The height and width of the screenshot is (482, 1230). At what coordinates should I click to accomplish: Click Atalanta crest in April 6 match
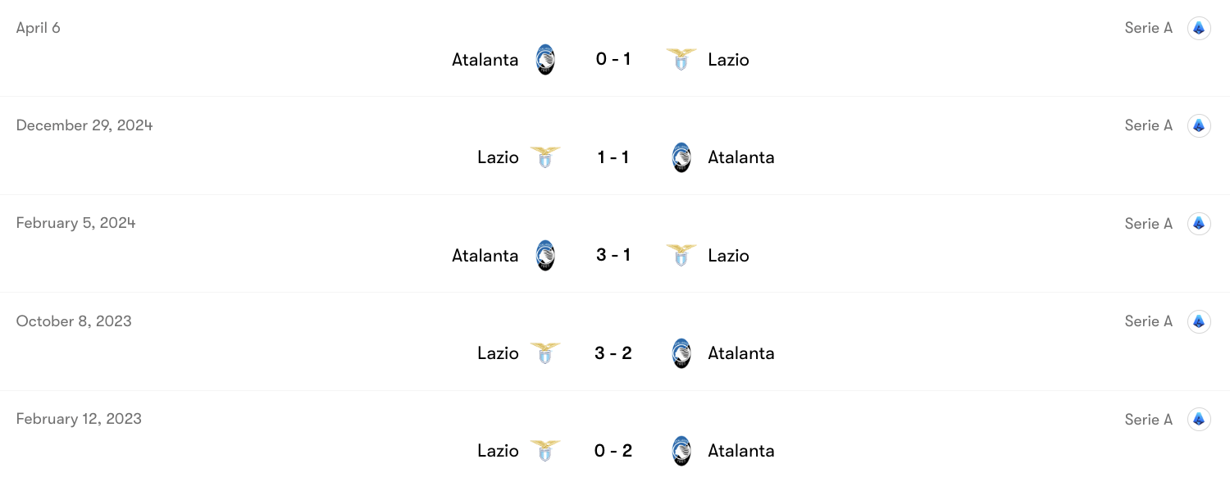[545, 60]
